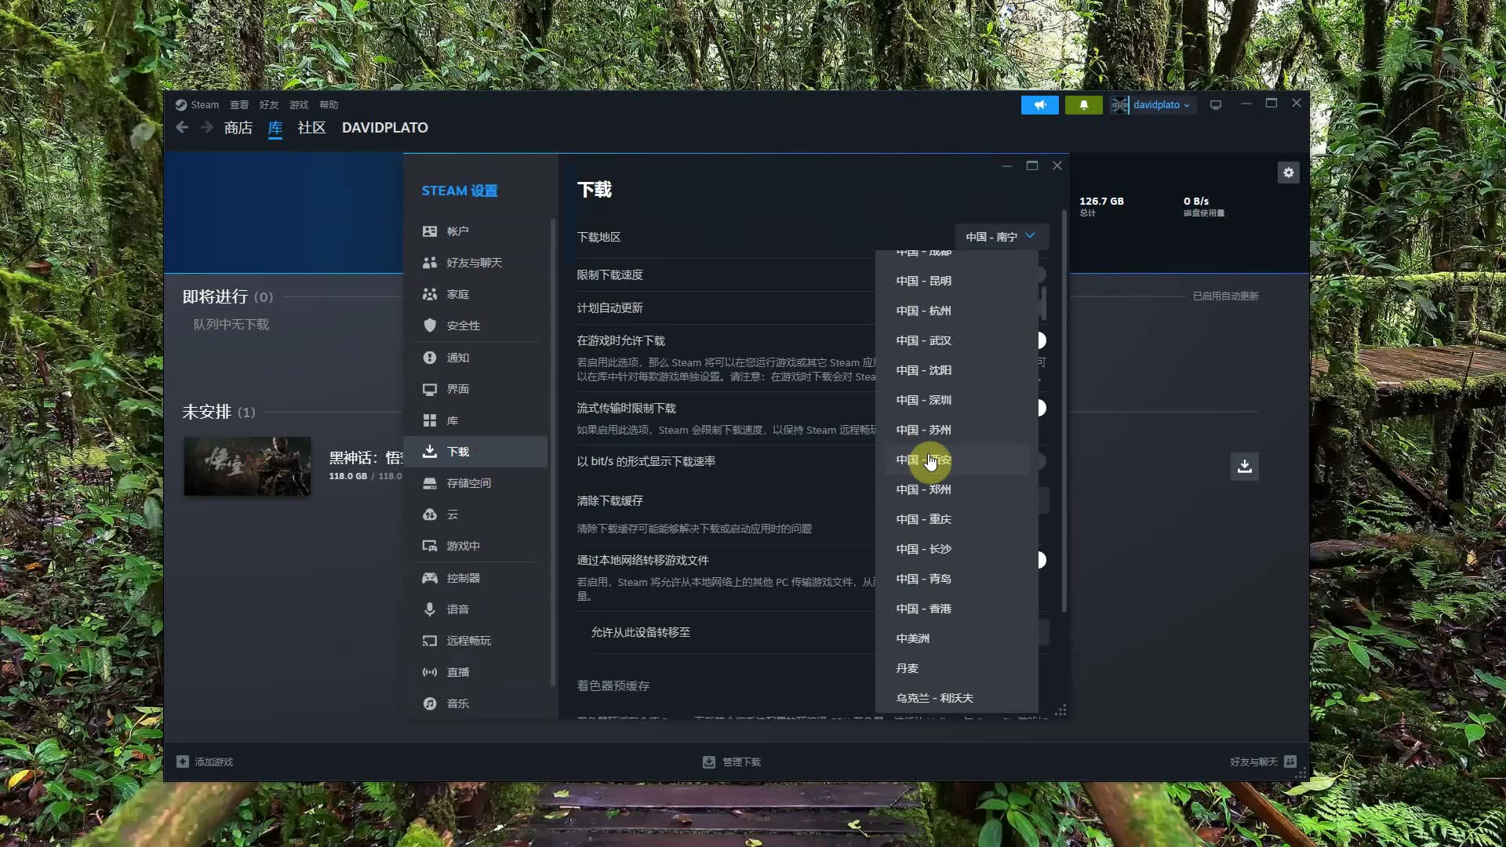Open the 好友 (Friends) menu
Image resolution: width=1506 pixels, height=847 pixels.
(x=269, y=104)
